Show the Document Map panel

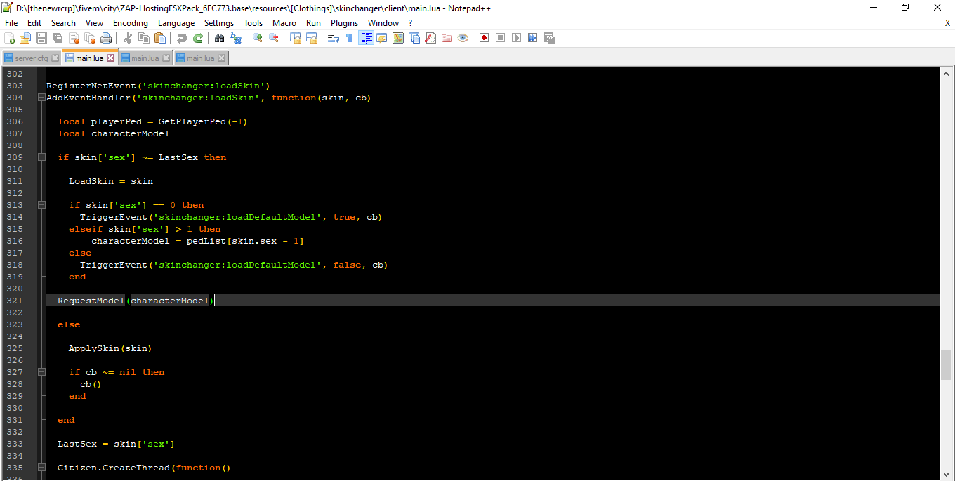point(398,38)
